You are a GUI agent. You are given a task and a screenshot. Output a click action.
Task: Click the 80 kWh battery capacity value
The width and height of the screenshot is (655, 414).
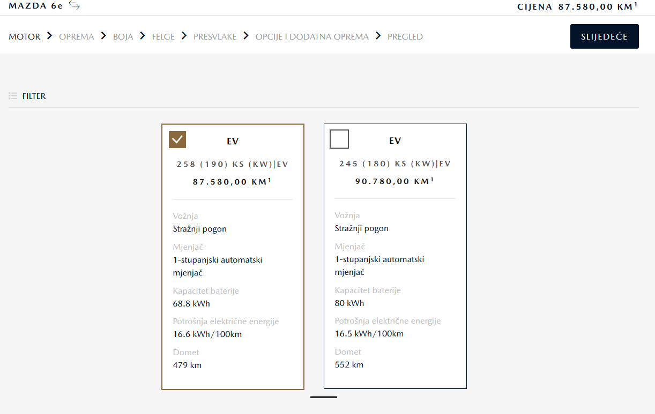tap(349, 303)
